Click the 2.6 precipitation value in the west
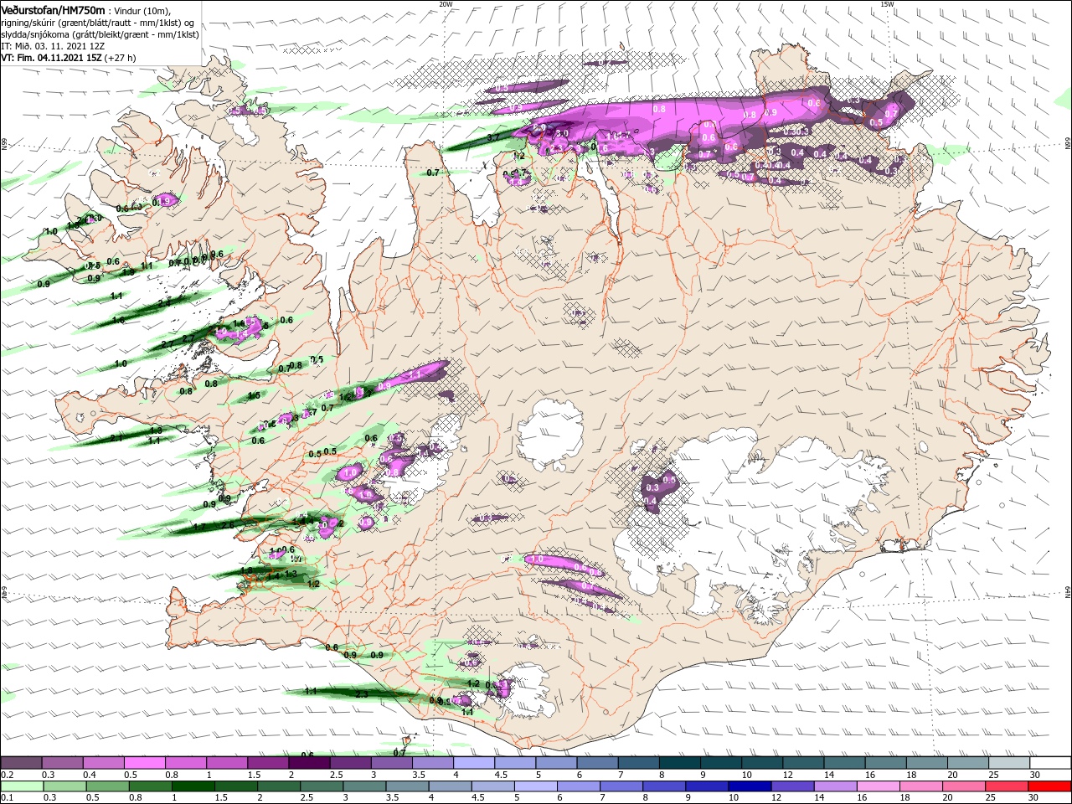Screen dimensions: 1072x804 click(227, 525)
